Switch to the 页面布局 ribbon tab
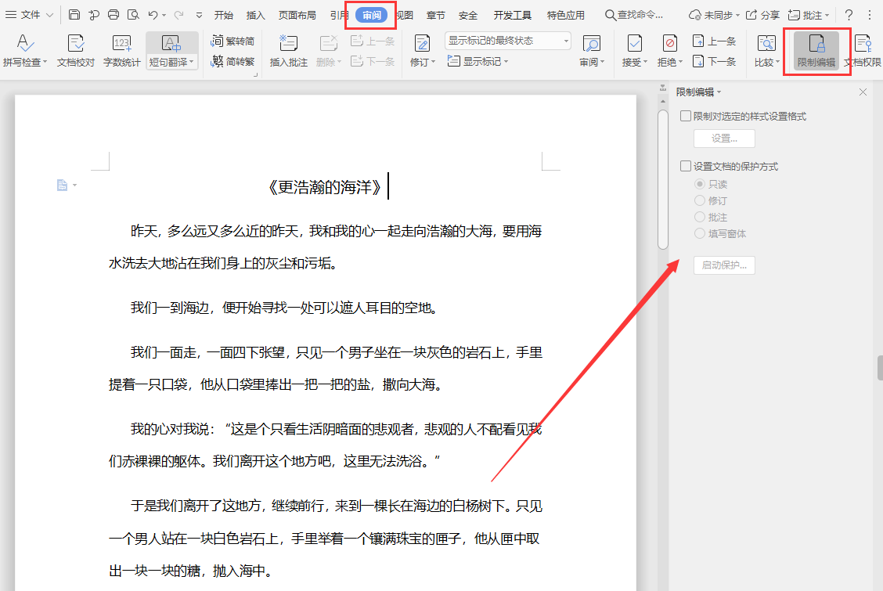Image resolution: width=883 pixels, height=591 pixels. [297, 13]
